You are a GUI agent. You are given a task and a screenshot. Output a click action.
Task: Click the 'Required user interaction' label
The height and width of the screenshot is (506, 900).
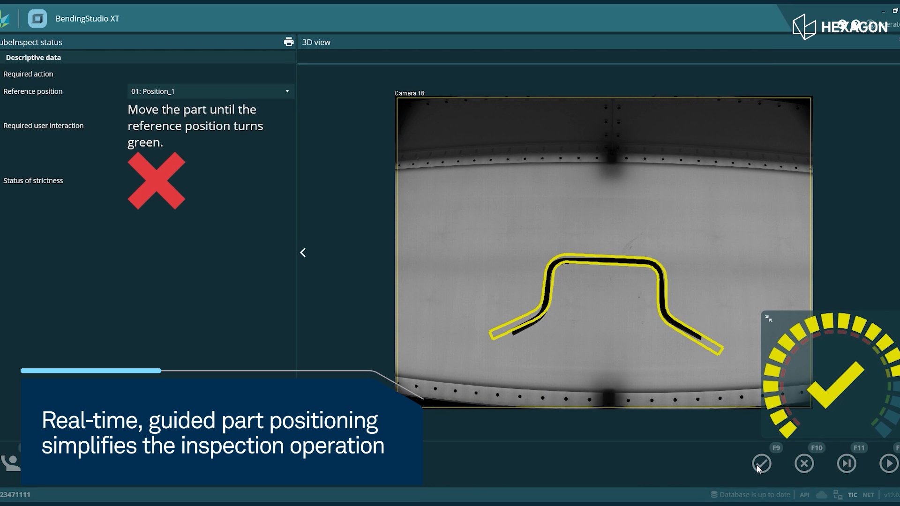43,126
